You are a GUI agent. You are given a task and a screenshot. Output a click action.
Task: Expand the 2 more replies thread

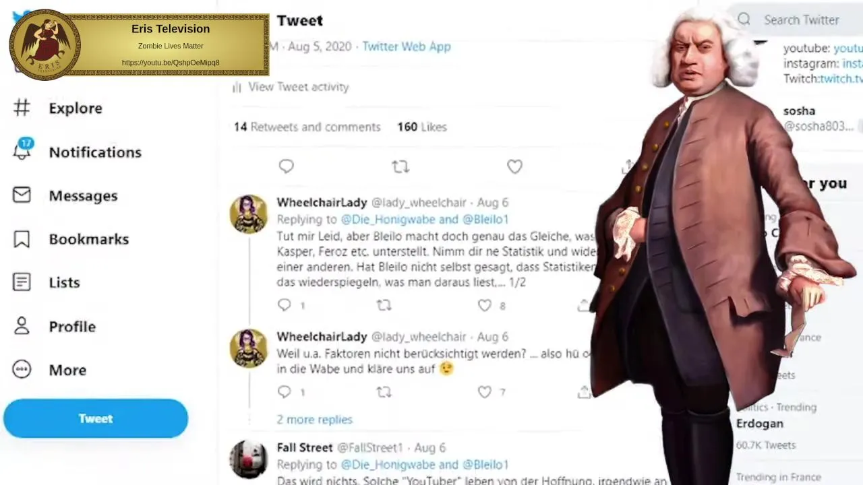tap(314, 419)
